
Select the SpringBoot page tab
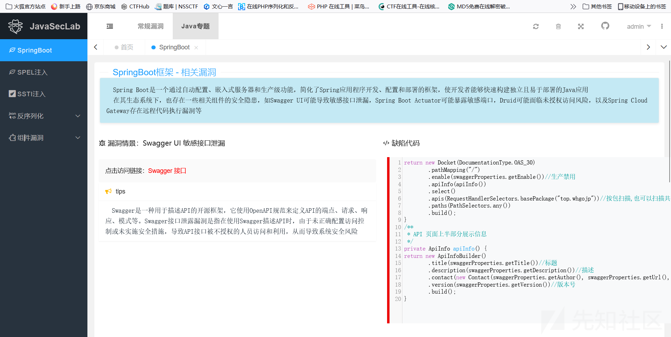174,47
